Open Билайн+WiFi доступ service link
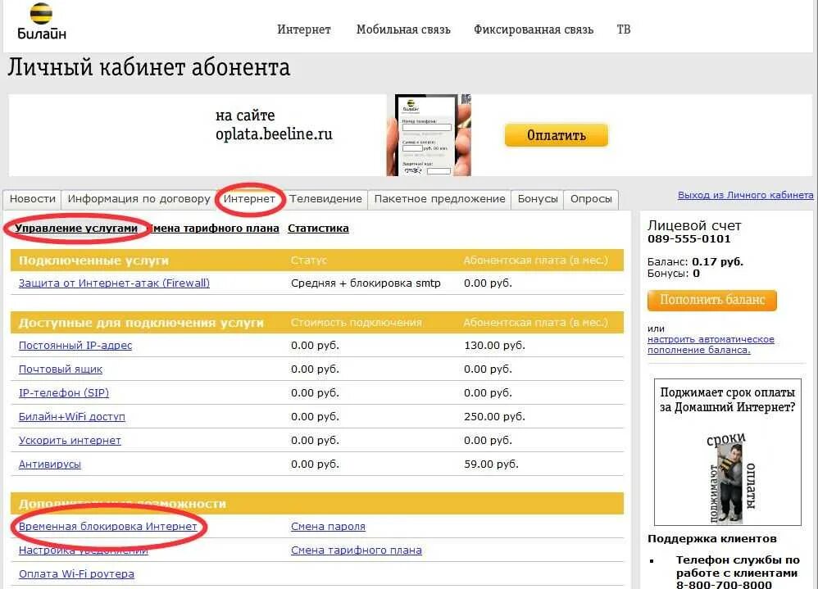This screenshot has width=818, height=589. [x=72, y=417]
